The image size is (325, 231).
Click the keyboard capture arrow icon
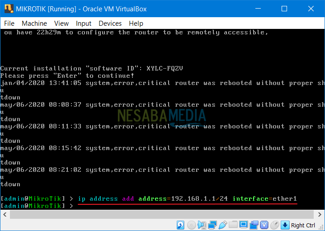pos(285,225)
